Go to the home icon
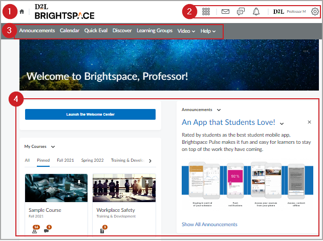This screenshot has height=241, width=323. 21,12
